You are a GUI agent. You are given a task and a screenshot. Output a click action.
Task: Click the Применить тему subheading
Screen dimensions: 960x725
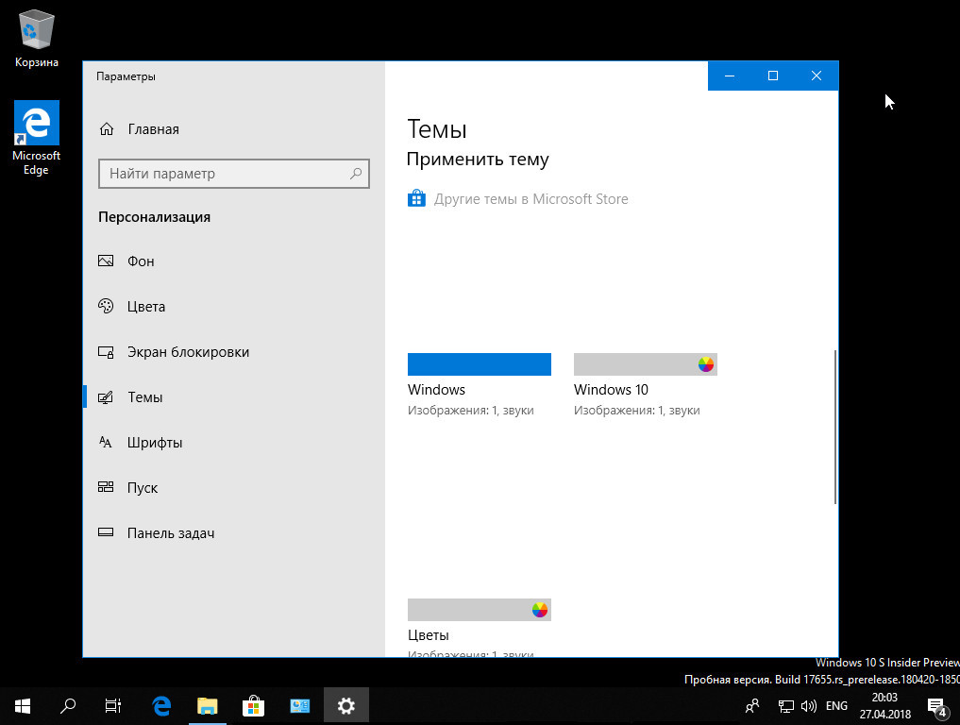[478, 160]
